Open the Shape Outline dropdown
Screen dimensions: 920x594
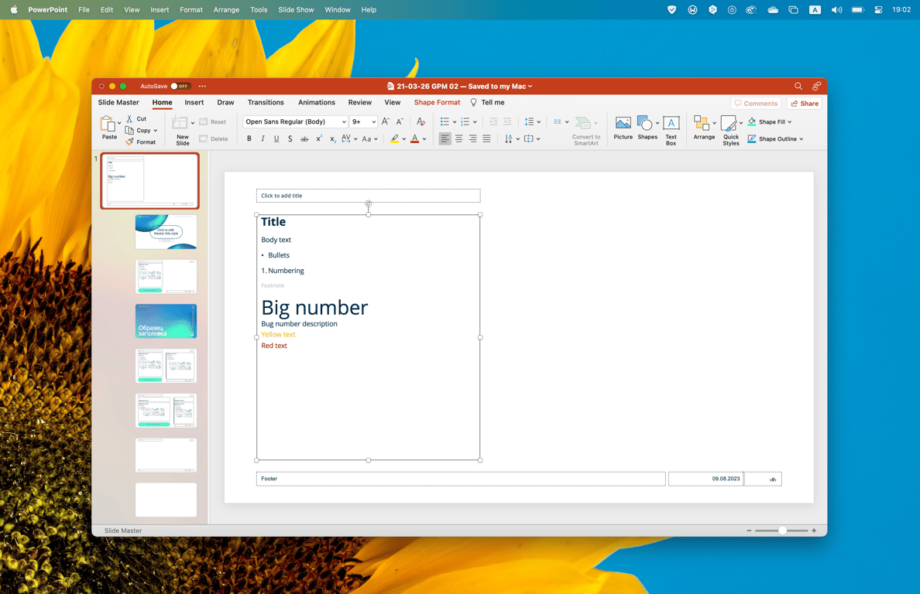click(x=775, y=139)
